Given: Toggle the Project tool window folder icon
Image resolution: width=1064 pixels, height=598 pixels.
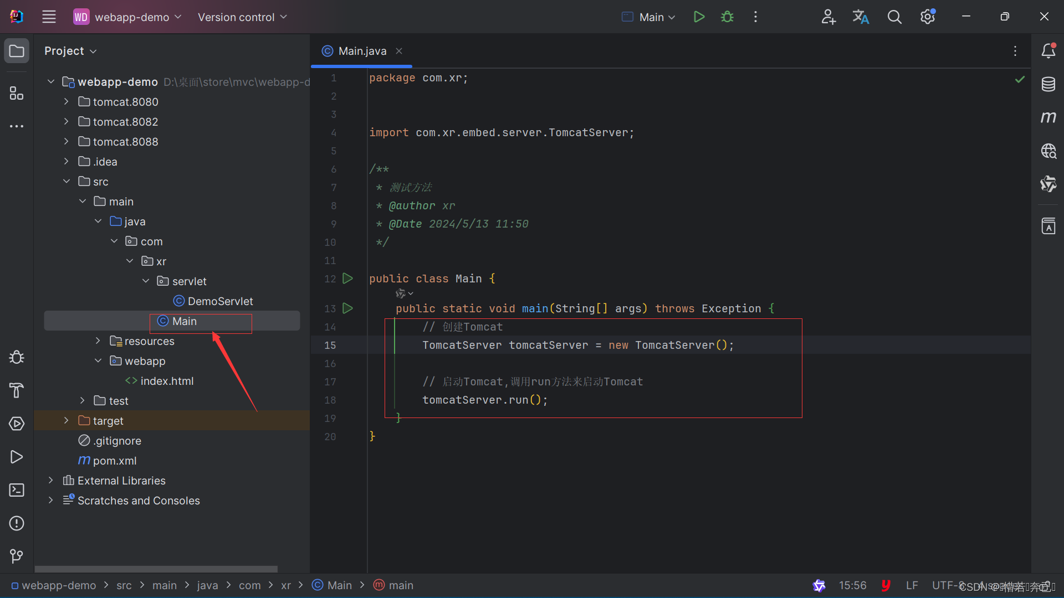Looking at the screenshot, I should pyautogui.click(x=17, y=51).
